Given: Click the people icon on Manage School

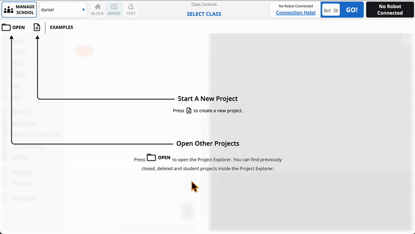Looking at the screenshot, I should tap(9, 9).
